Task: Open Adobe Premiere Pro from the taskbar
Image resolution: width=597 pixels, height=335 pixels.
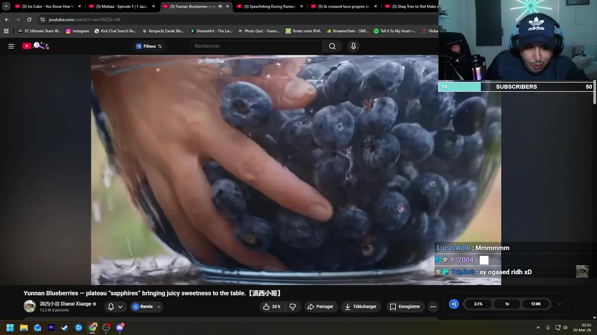Action: pos(51,328)
